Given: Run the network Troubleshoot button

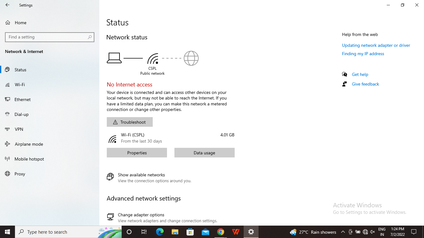Looking at the screenshot, I should 130,122.
